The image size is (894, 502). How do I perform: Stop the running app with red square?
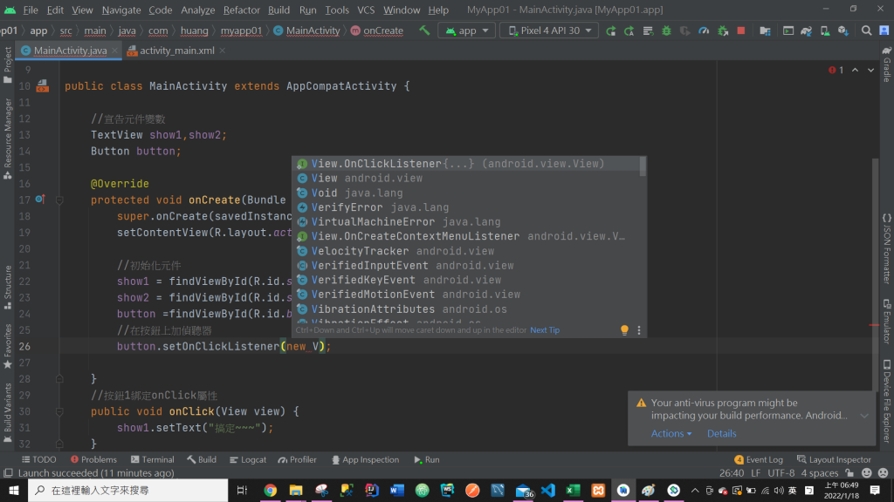[x=741, y=31]
